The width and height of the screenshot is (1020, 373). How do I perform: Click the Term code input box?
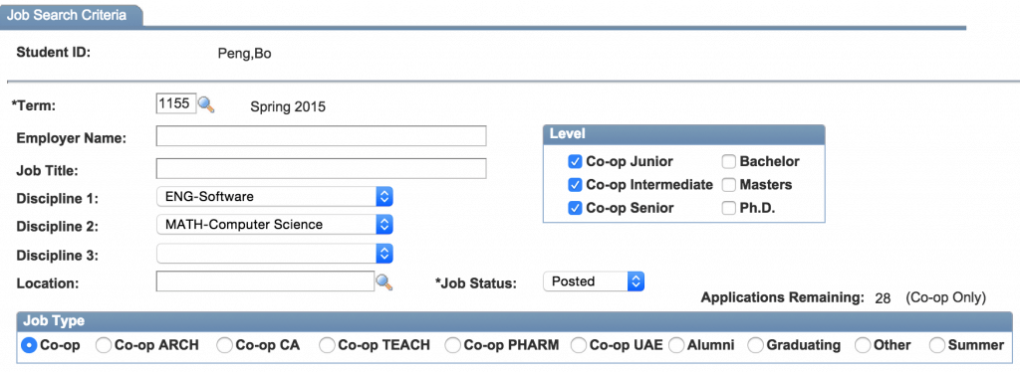point(176,103)
